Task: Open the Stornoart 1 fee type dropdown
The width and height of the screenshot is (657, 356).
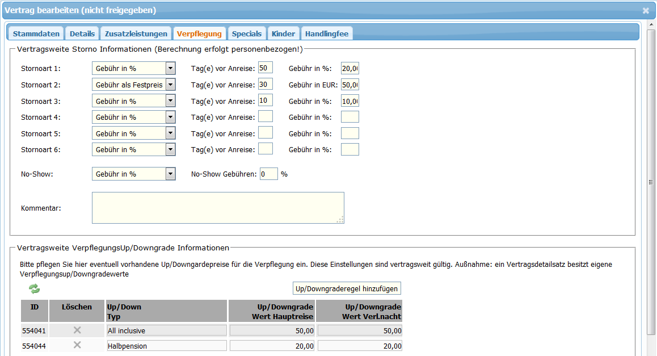Action: [x=170, y=69]
